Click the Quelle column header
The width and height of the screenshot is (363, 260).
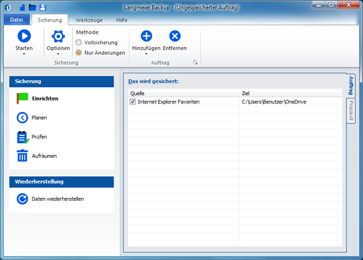(x=183, y=93)
